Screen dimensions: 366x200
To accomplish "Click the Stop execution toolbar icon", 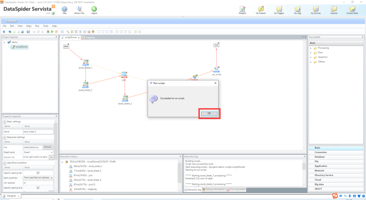I will pos(56,32).
